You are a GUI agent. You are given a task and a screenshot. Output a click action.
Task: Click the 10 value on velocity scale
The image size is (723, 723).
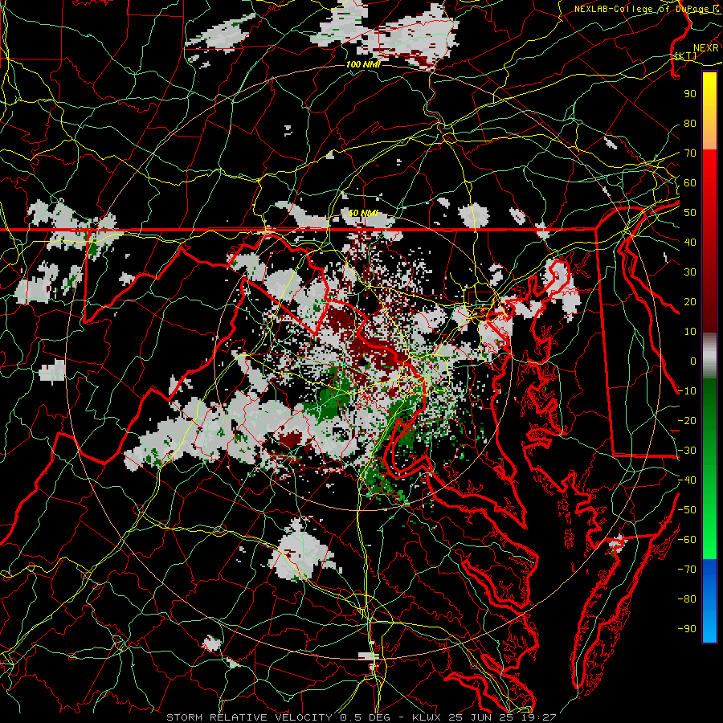coord(690,332)
